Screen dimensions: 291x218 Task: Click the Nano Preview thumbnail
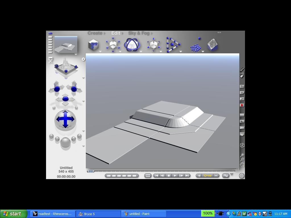(66, 45)
